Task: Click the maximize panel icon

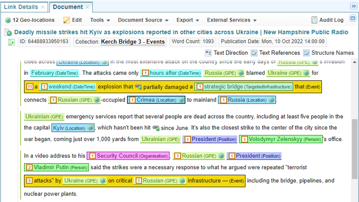Action: pos(352,19)
